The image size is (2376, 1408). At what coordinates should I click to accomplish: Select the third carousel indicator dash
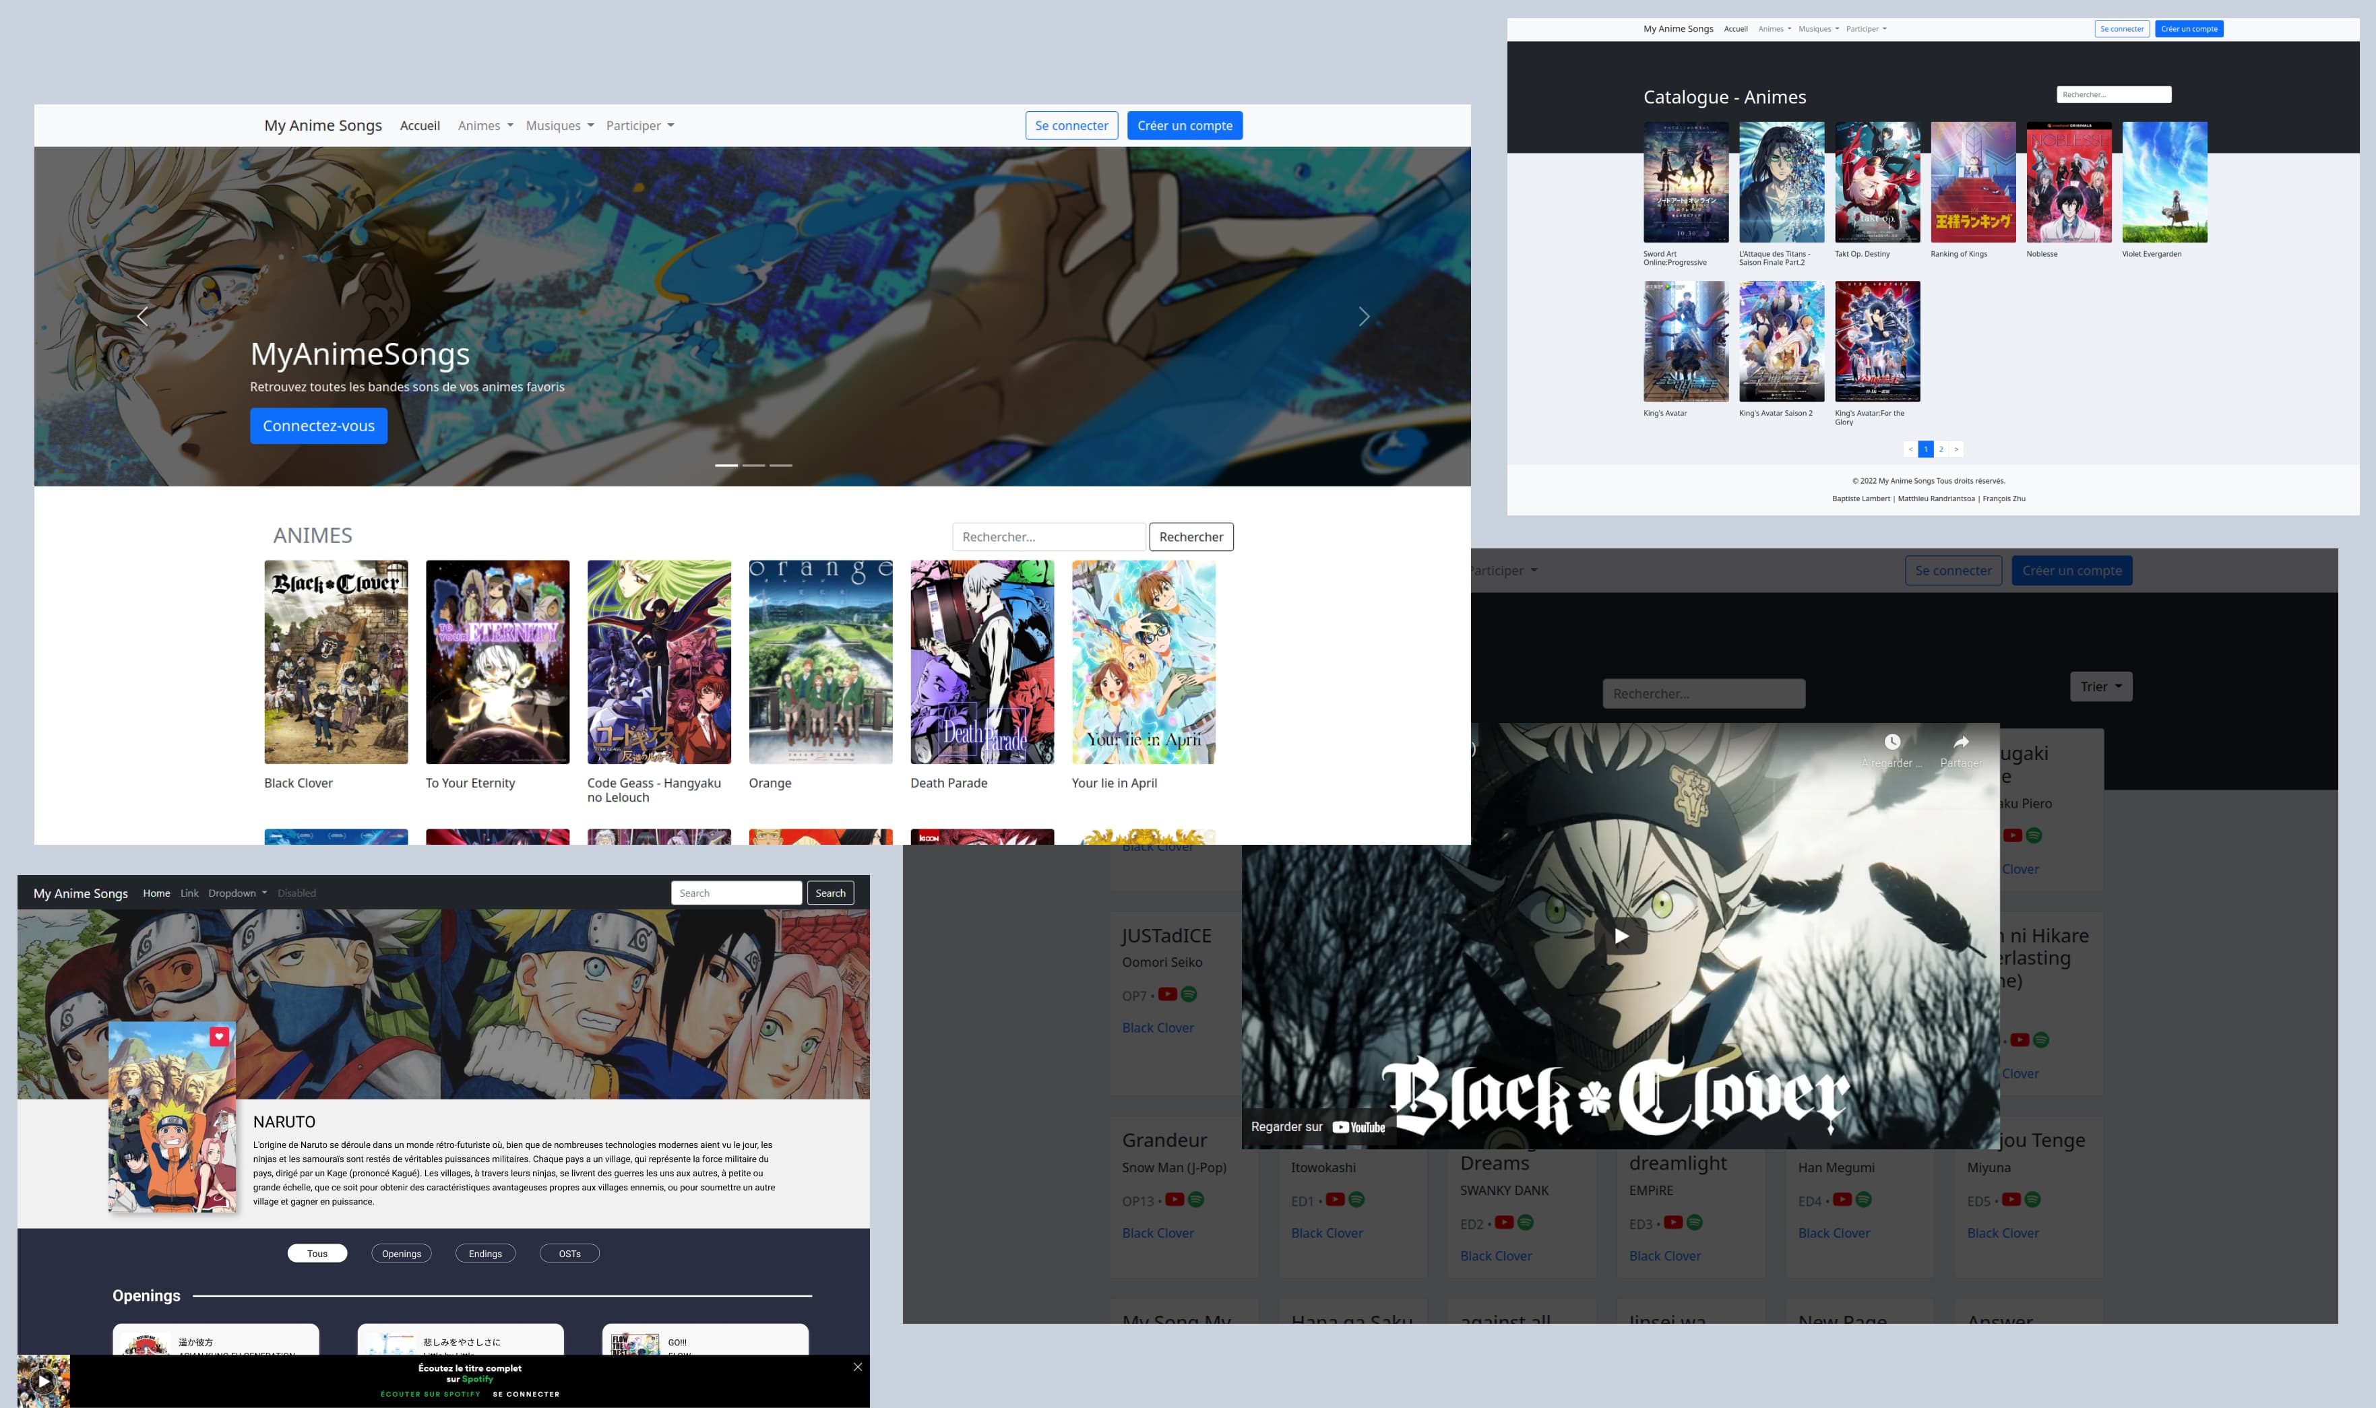tap(781, 465)
